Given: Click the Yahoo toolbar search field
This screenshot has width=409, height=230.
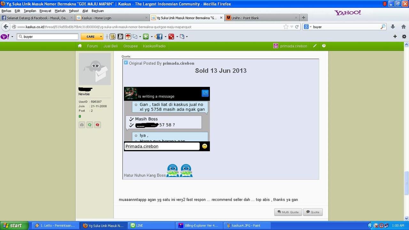Looking at the screenshot, I should (48, 37).
